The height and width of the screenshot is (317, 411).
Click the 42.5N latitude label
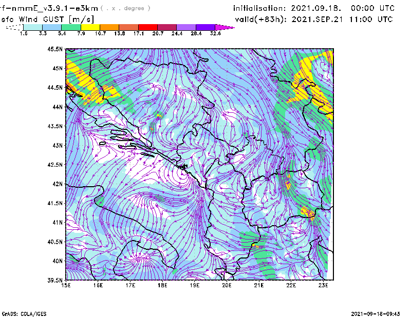click(55, 165)
